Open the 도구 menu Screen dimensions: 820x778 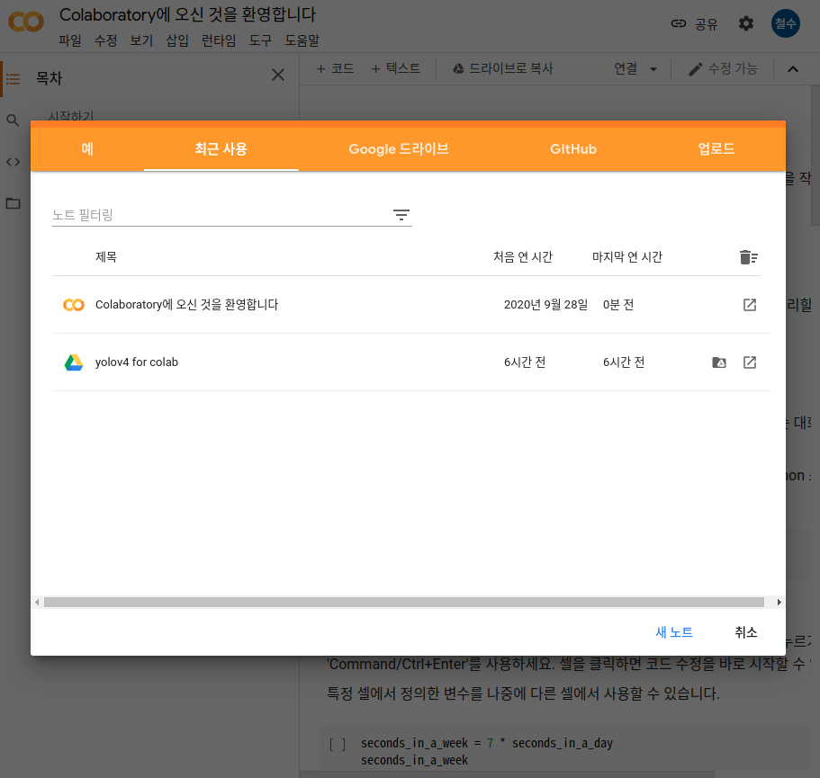point(260,40)
